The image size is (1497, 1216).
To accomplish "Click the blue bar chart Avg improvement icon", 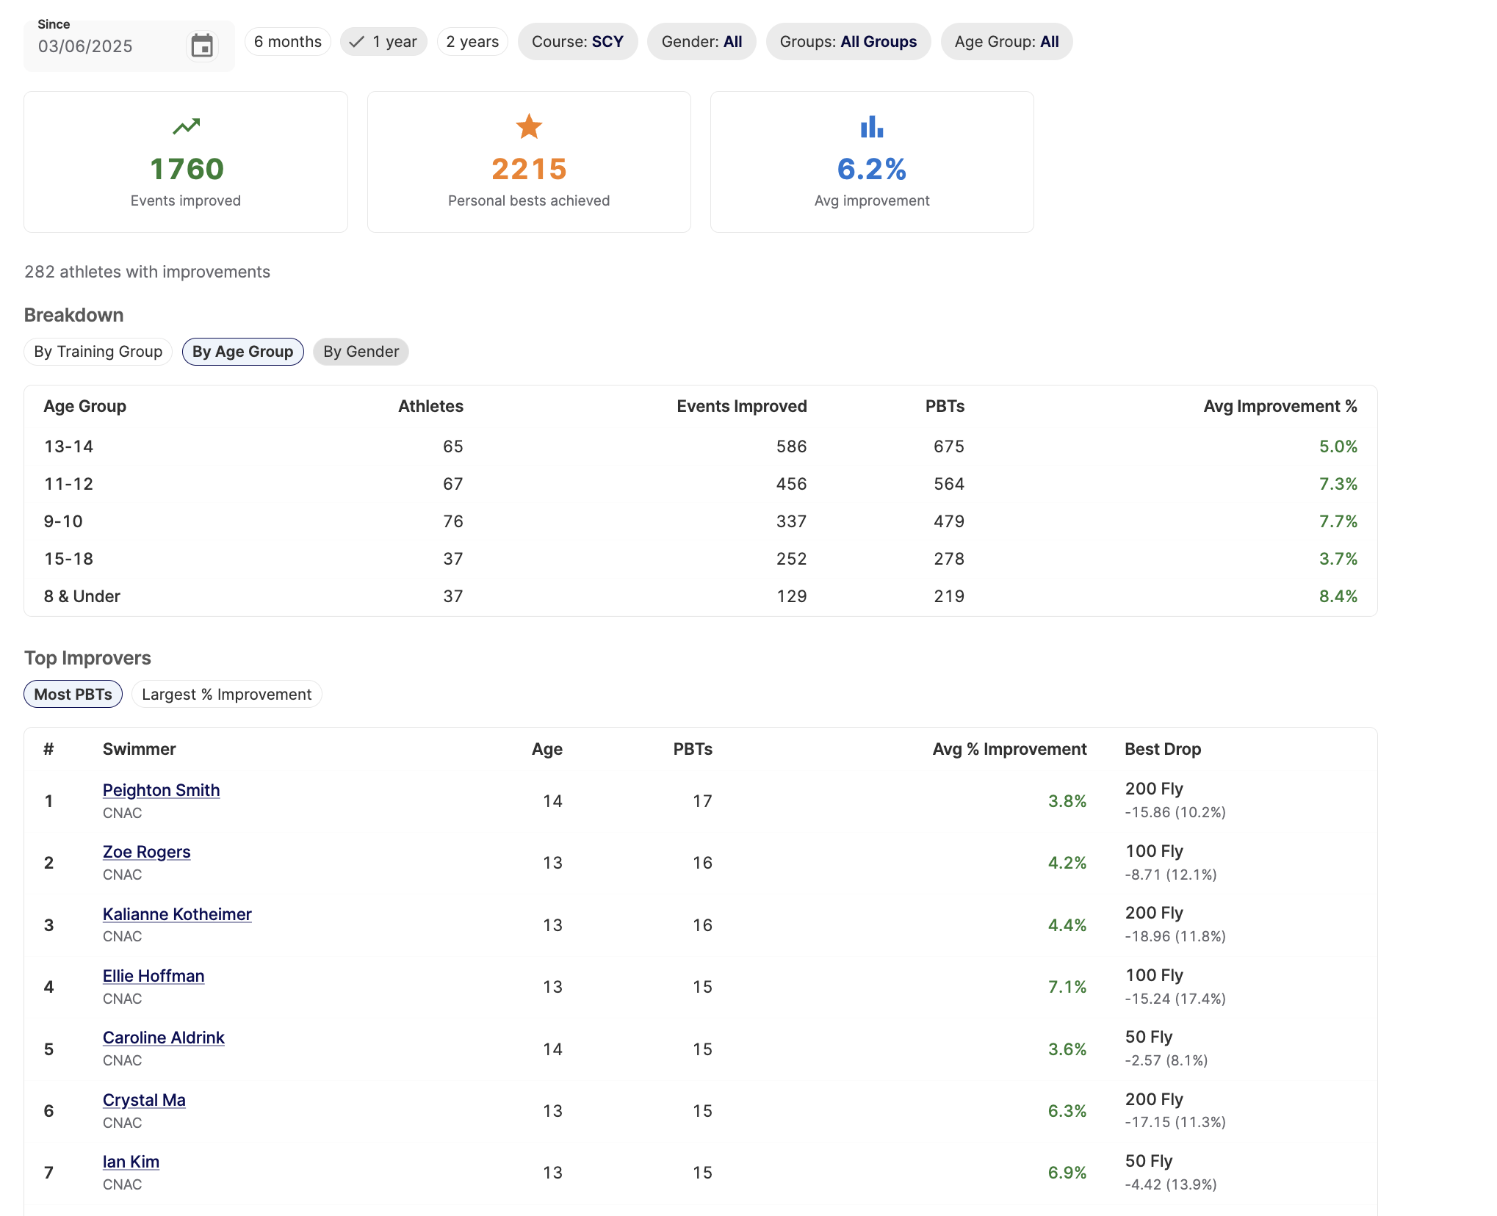I will pos(872,126).
